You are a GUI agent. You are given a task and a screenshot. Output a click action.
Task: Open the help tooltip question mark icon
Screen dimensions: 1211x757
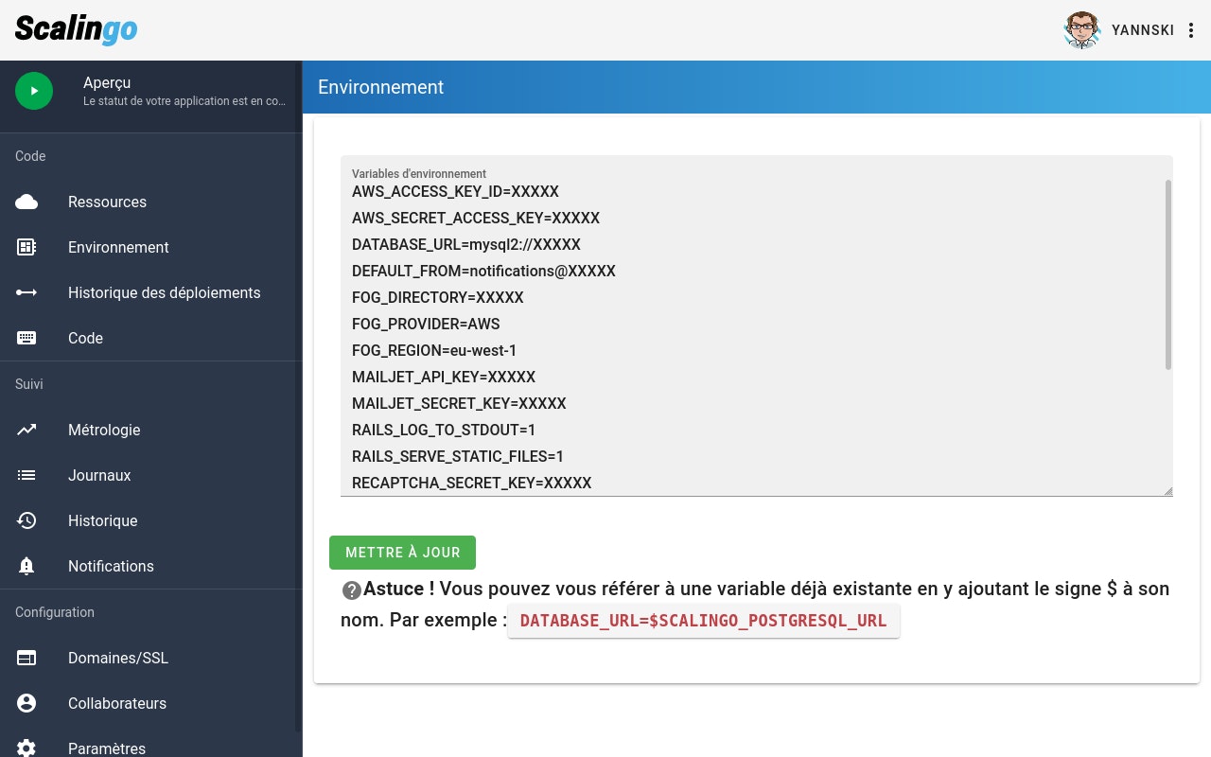pyautogui.click(x=351, y=590)
